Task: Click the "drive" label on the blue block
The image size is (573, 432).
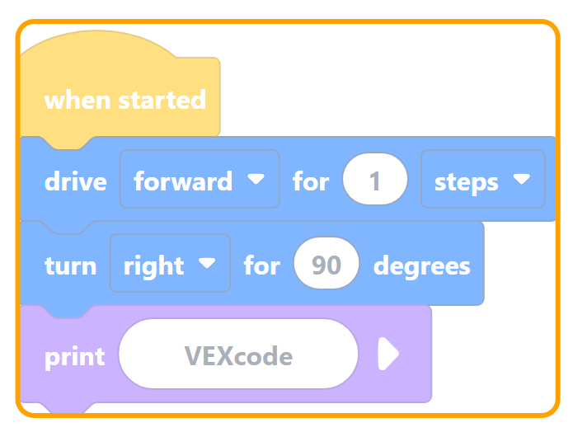Action: [75, 181]
